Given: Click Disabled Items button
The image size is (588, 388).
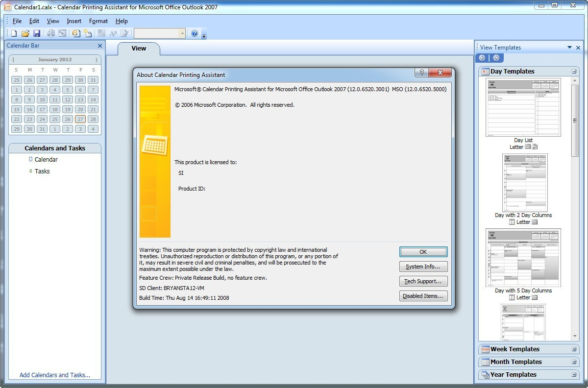Looking at the screenshot, I should click(x=423, y=296).
